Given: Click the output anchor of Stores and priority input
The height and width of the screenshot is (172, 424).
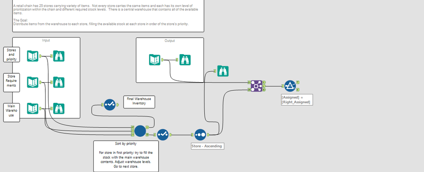Looking at the screenshot, I should pos(40,56).
